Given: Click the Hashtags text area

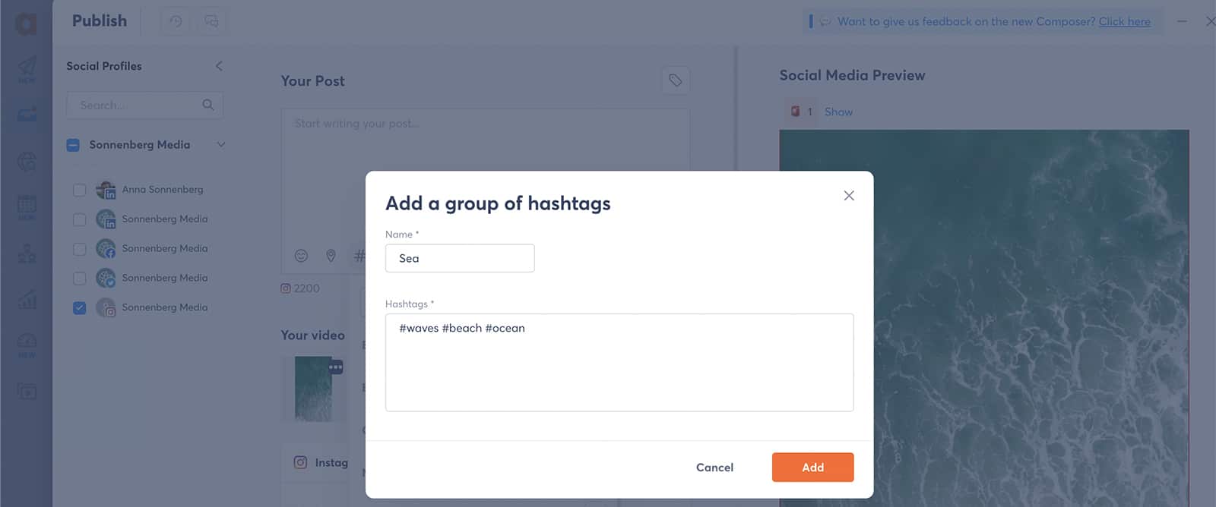Looking at the screenshot, I should click(619, 362).
